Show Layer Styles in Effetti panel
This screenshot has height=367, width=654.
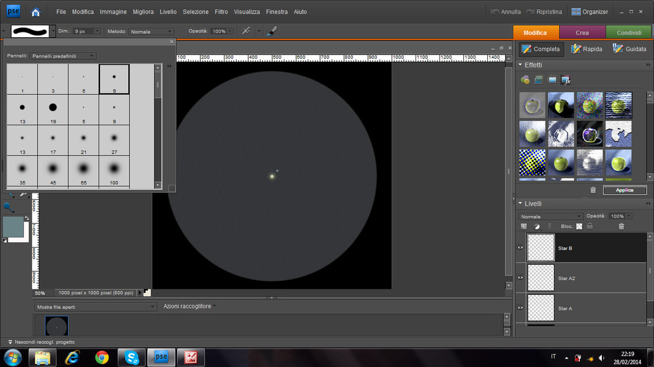(x=539, y=80)
